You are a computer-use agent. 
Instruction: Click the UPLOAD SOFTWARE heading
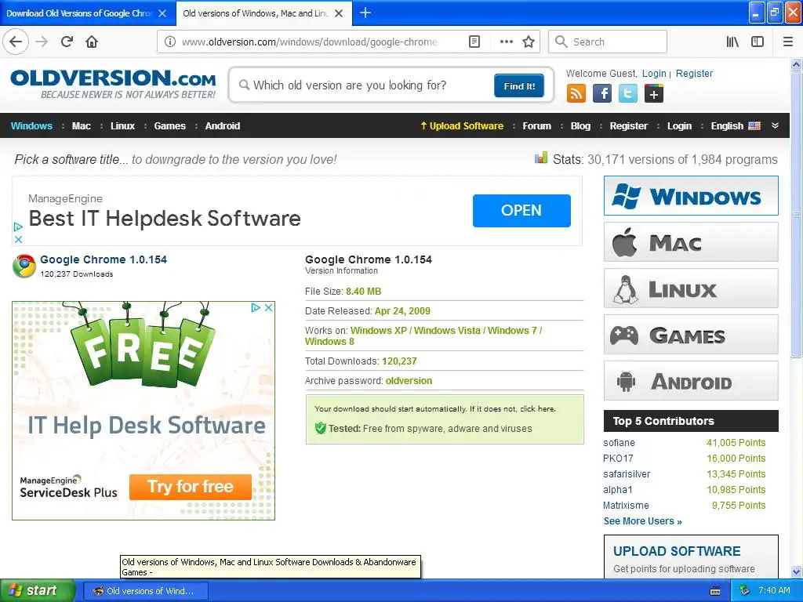pyautogui.click(x=677, y=551)
